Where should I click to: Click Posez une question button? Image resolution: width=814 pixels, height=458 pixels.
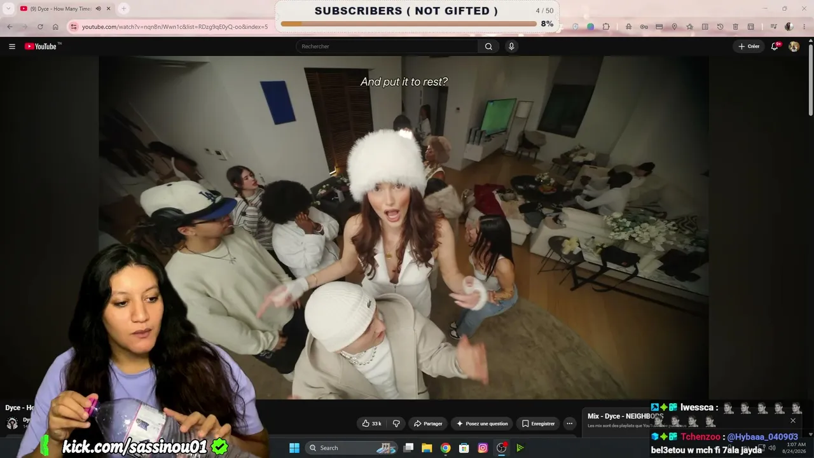[483, 424]
